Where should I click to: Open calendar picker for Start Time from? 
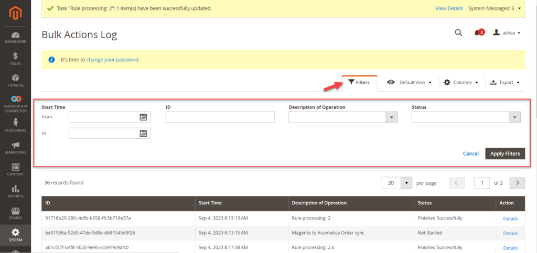[143, 117]
